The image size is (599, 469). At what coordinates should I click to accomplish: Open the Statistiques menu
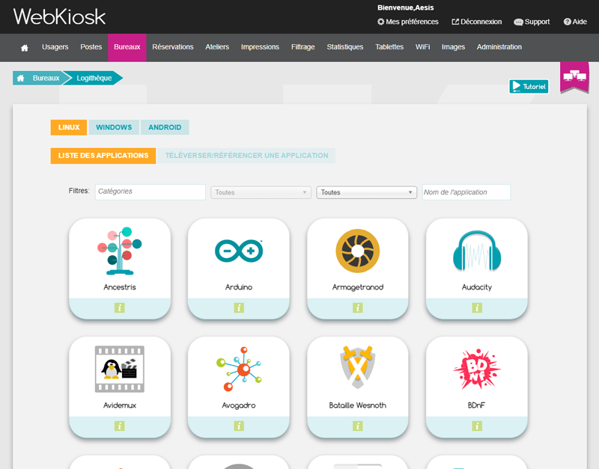[x=345, y=47]
